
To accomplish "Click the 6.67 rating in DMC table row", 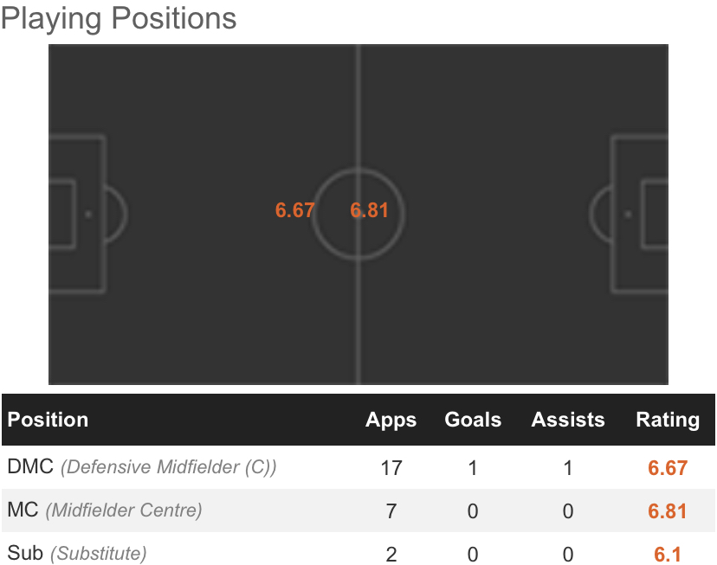I will point(668,468).
